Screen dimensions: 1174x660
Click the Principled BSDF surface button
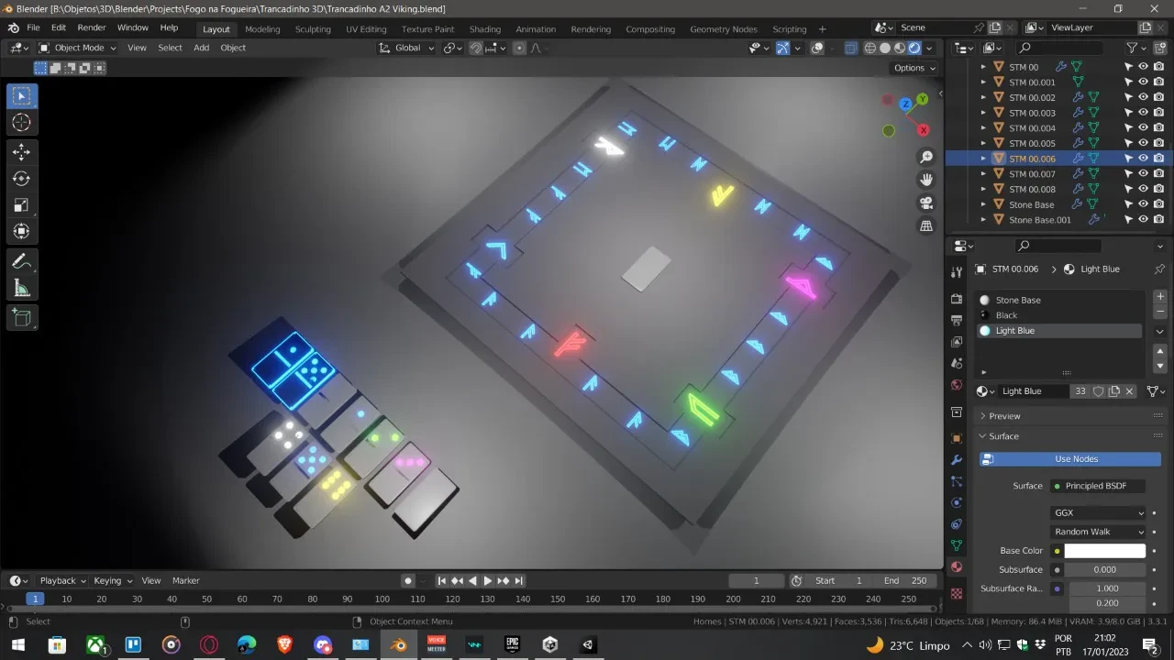pyautogui.click(x=1098, y=486)
